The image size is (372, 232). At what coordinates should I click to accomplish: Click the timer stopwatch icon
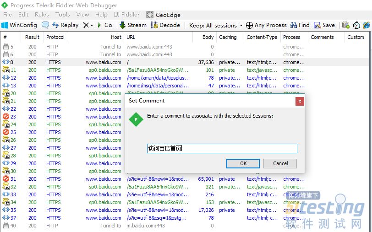coord(356,25)
